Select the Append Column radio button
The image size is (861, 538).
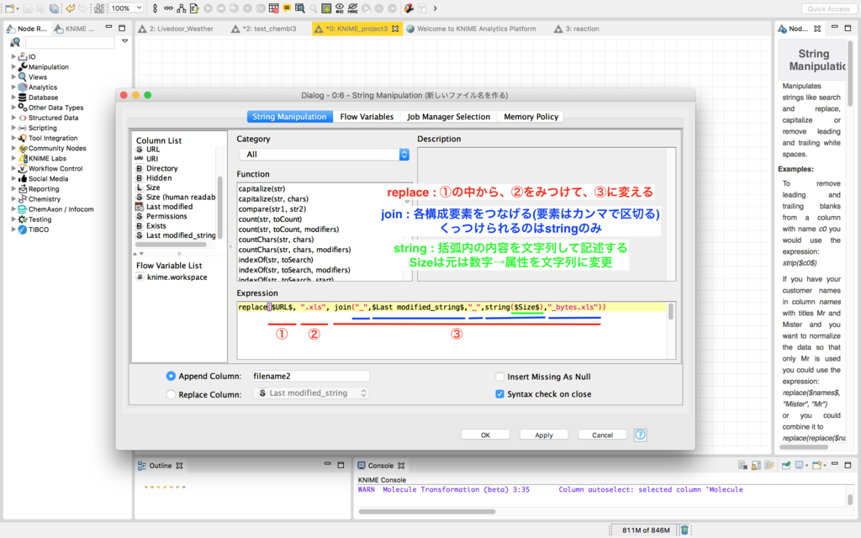[x=171, y=376]
